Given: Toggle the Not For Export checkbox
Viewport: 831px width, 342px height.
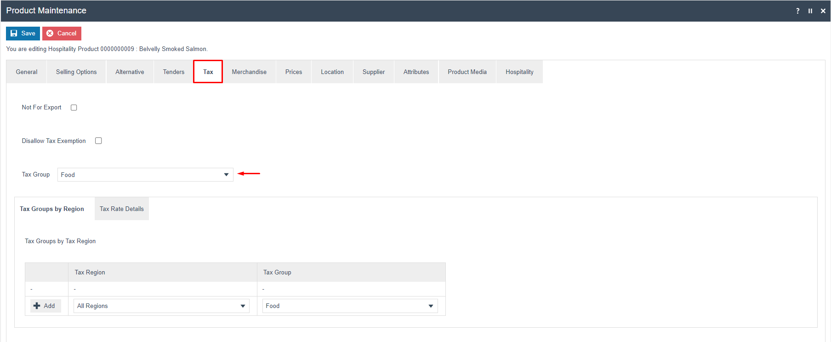Looking at the screenshot, I should click(74, 108).
